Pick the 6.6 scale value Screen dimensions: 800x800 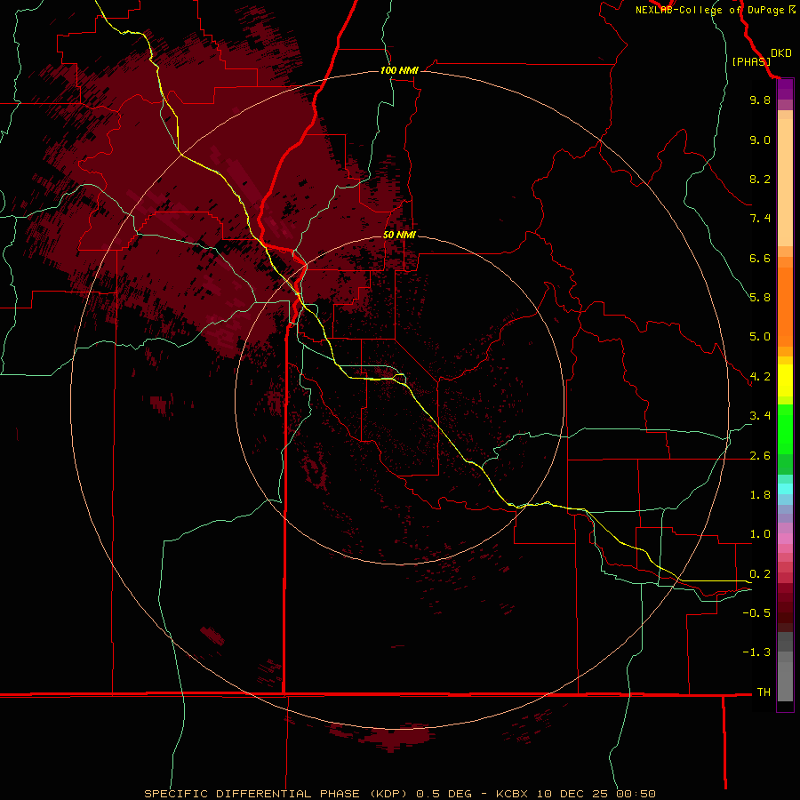[760, 258]
